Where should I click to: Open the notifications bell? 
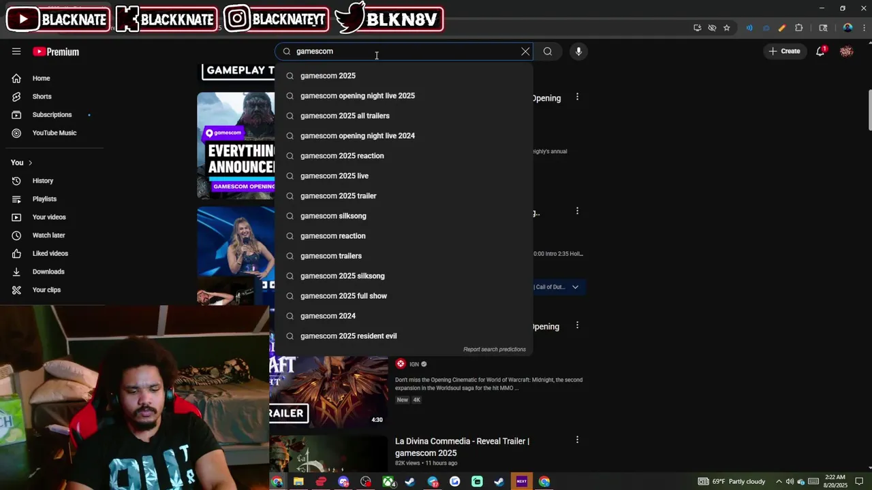click(x=821, y=52)
